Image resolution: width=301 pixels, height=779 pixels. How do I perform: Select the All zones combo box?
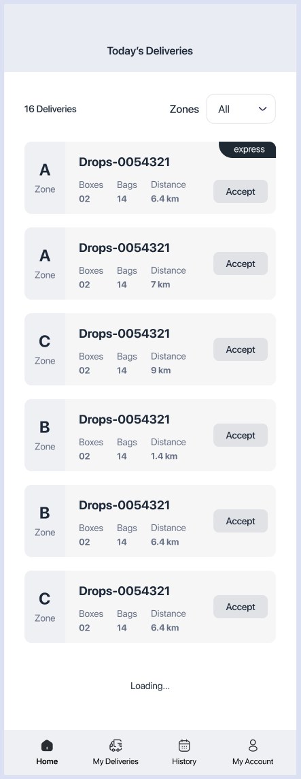241,109
